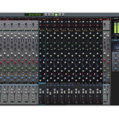The height and width of the screenshot is (119, 119).
Task: Select the tab above the highlighted one in the right panel
Action: pos(115,38)
